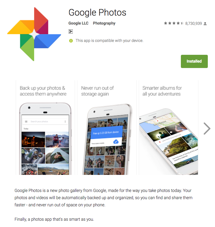Click the hamburger menu icon in phone screenshot

pos(26,122)
